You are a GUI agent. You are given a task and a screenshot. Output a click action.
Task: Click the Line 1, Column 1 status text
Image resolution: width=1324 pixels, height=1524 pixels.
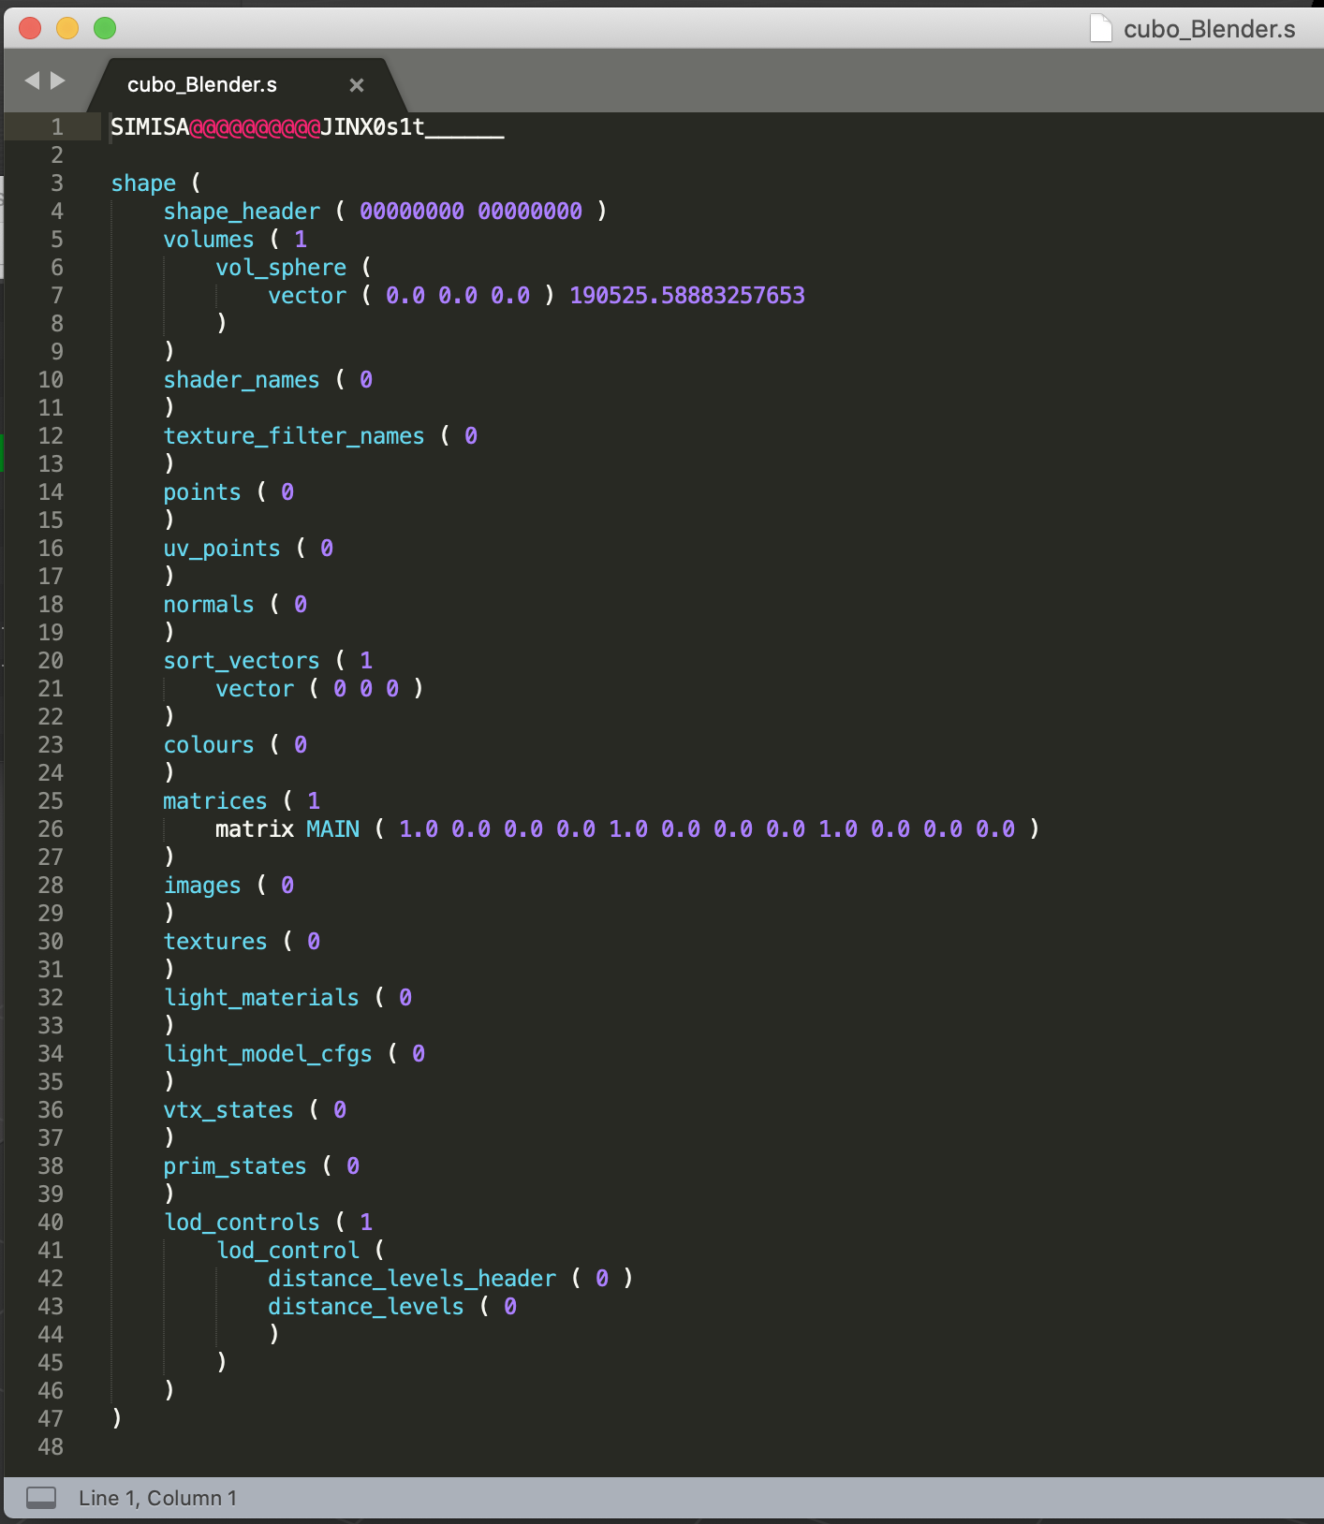[157, 1498]
